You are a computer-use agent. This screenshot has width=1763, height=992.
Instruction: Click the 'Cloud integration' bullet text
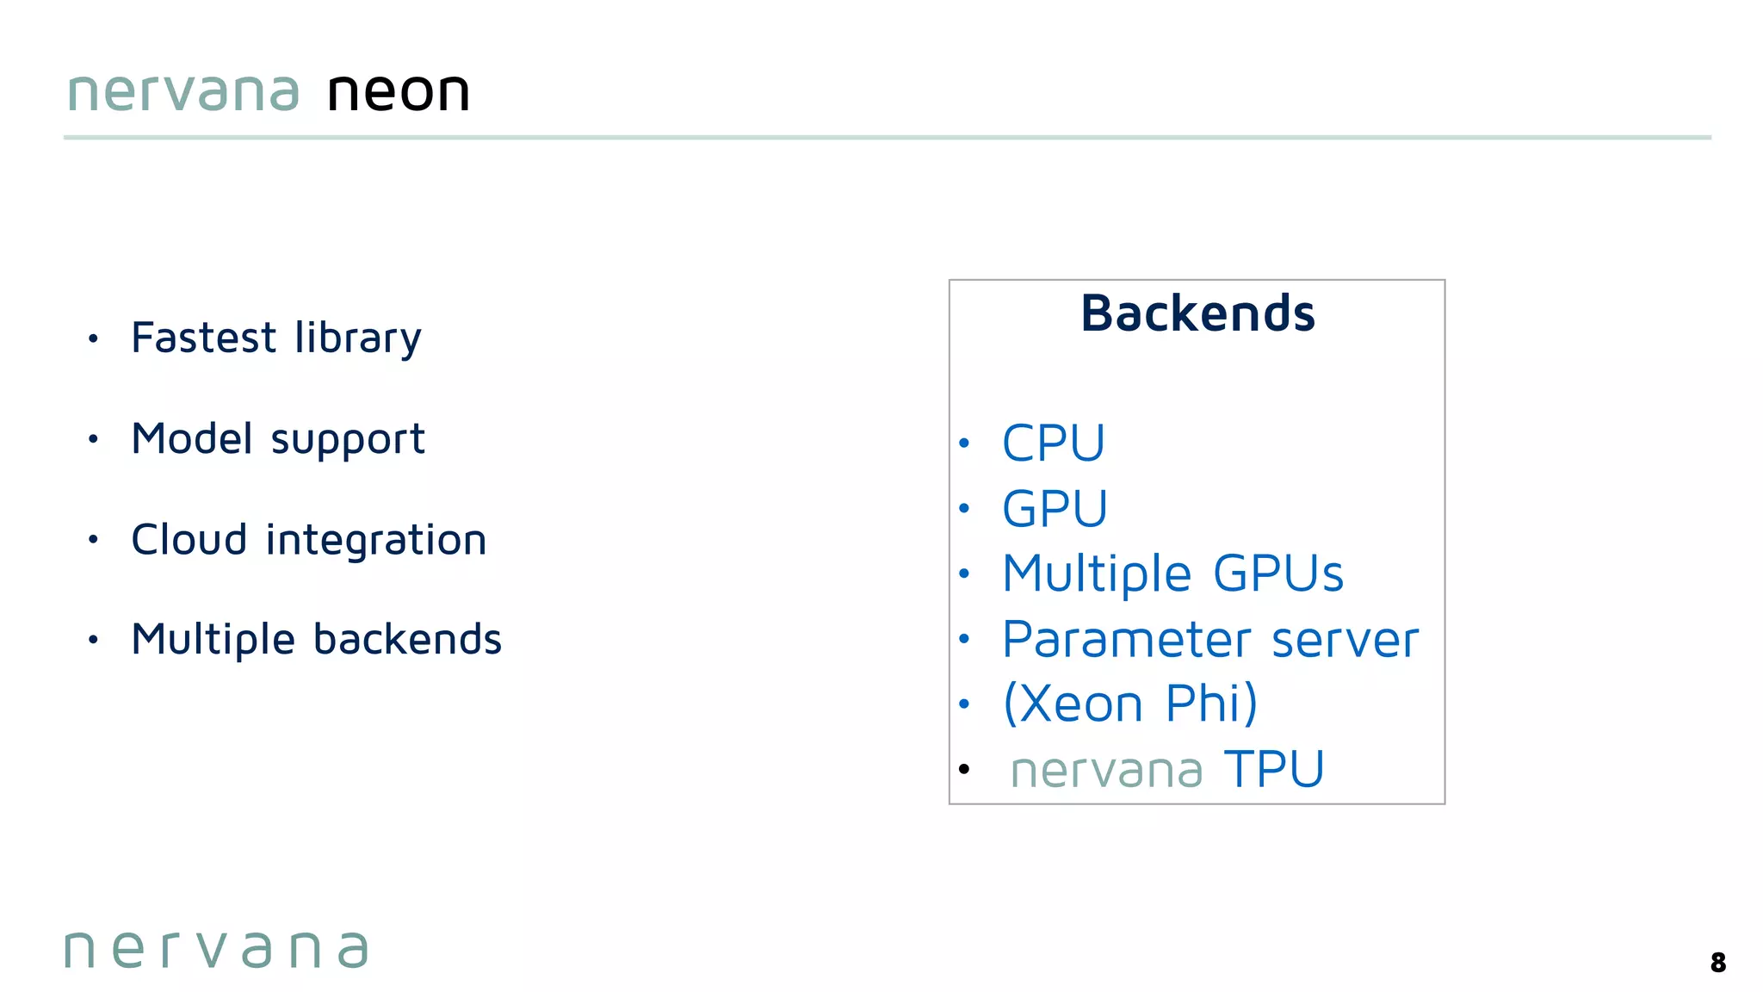[308, 540]
